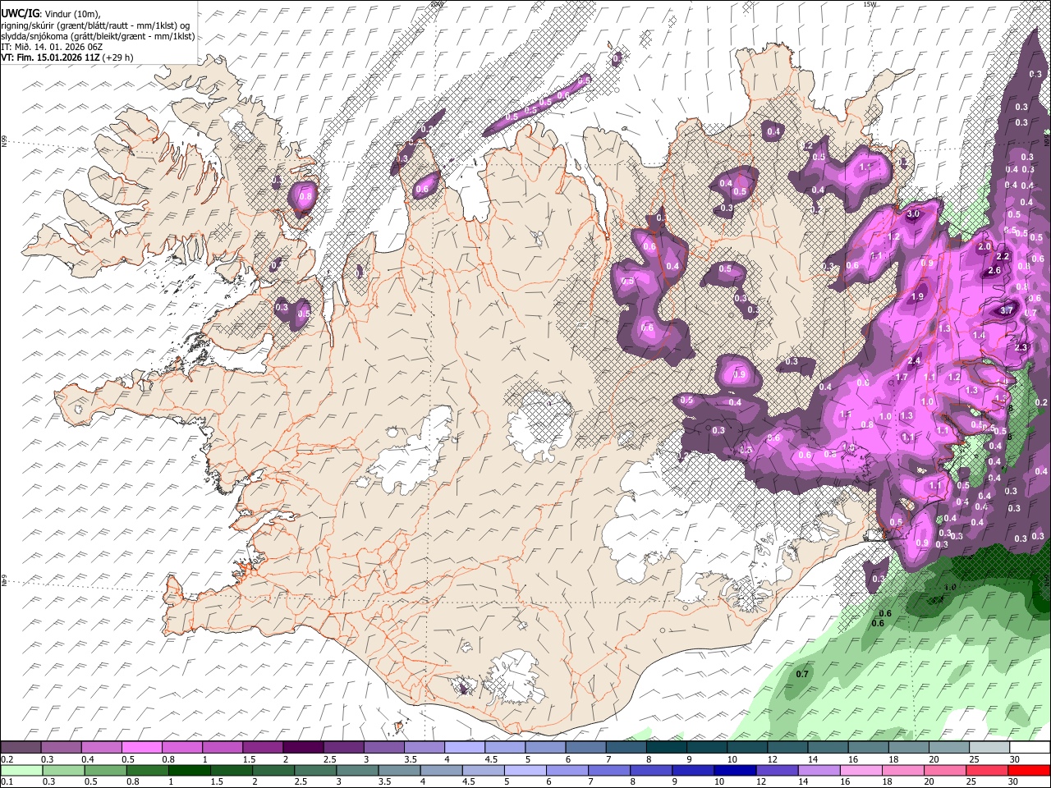Click the dark green 1 swatch in the lower legend
This screenshot has height=788, width=1051.
[190, 770]
